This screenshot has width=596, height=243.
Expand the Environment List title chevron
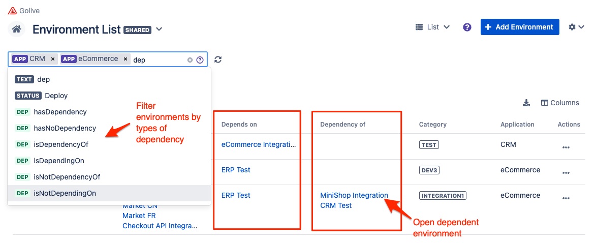[x=159, y=29]
